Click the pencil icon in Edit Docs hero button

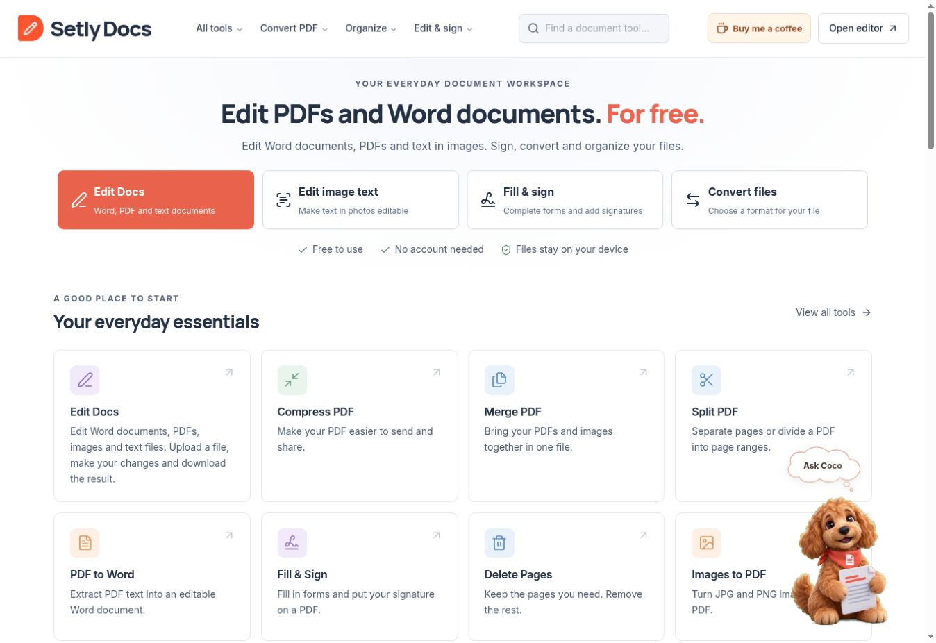pos(79,200)
